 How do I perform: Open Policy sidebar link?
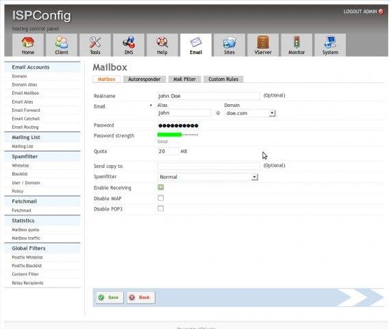[17, 191]
